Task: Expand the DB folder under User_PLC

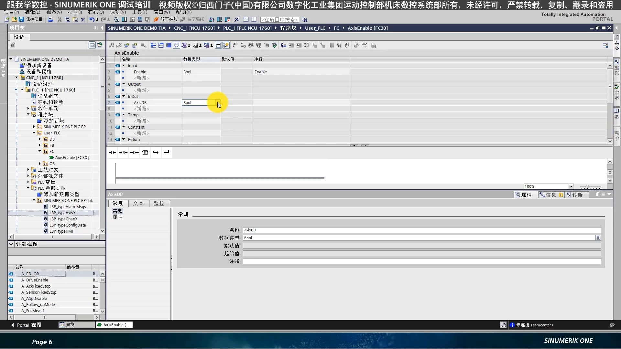Action: pos(40,139)
